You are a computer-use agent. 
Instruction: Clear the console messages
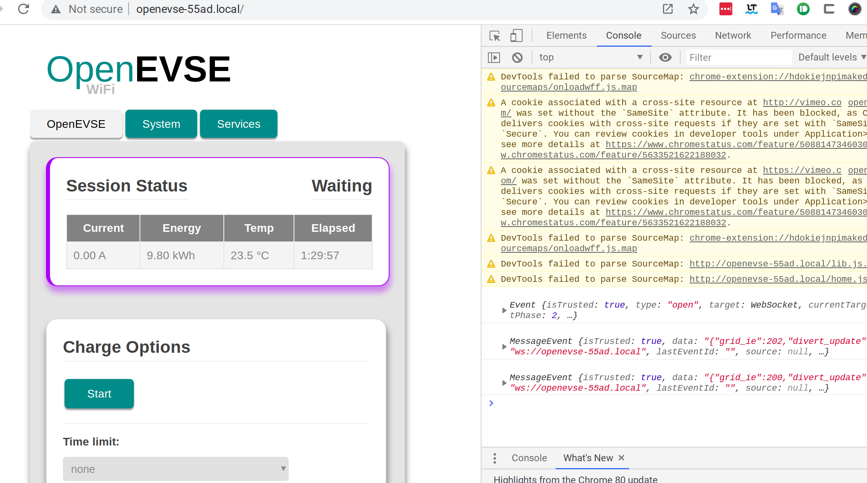pyautogui.click(x=517, y=57)
